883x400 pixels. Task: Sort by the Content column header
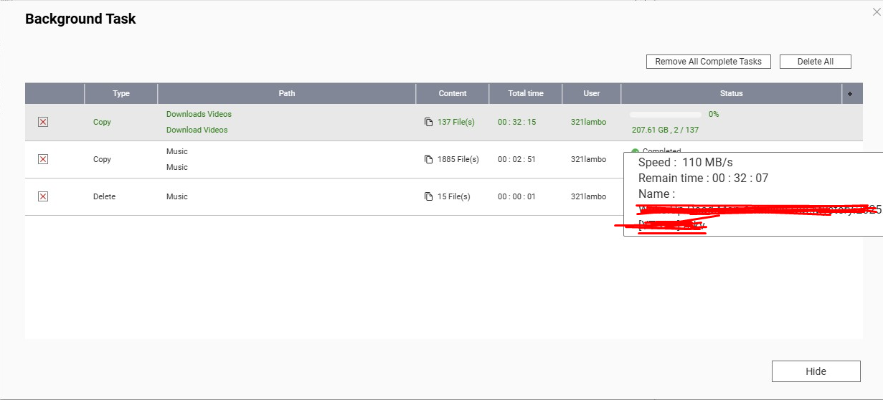point(453,93)
